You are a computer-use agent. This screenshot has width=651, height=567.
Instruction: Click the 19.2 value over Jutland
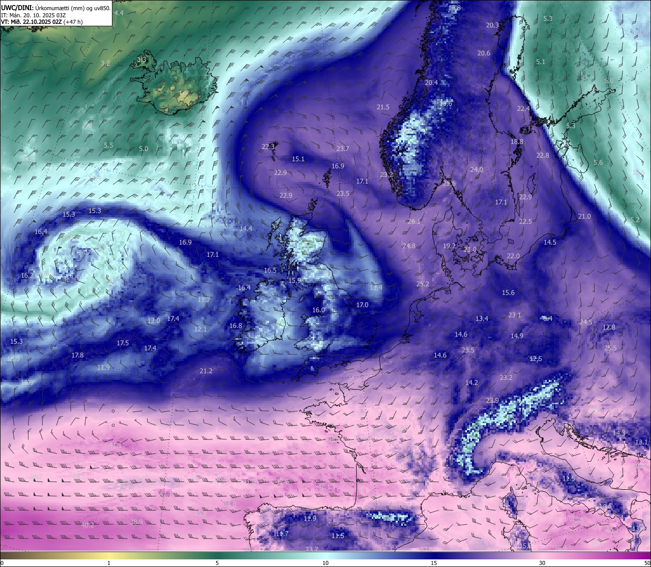click(x=449, y=246)
